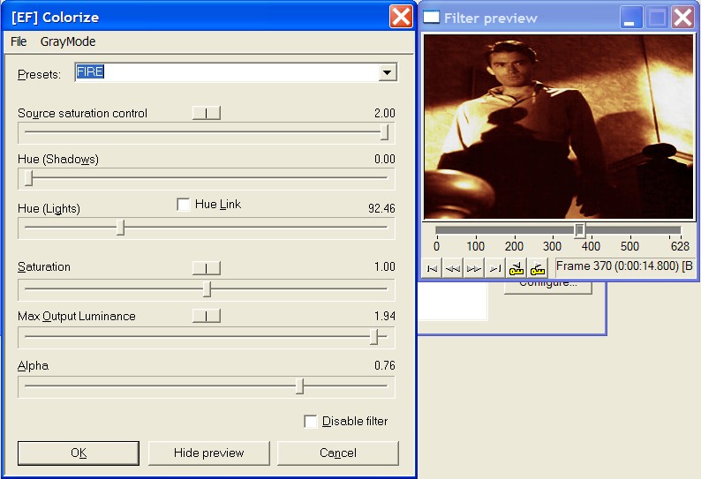Open the File menu
The height and width of the screenshot is (479, 701).
tap(19, 41)
